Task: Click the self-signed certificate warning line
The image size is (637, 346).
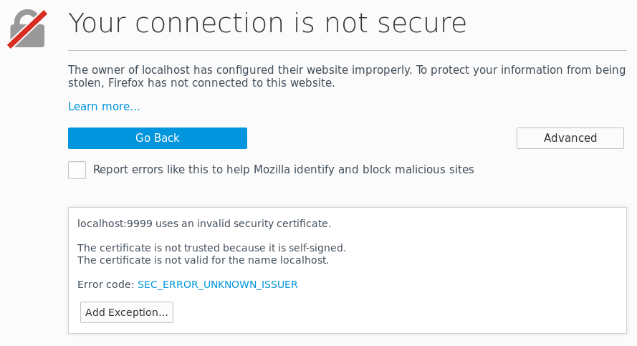Action: point(211,248)
